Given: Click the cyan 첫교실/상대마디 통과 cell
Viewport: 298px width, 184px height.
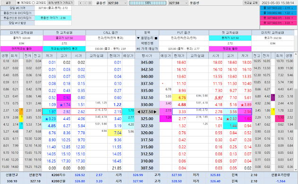Looking at the screenshot, I should click(x=64, y=48).
